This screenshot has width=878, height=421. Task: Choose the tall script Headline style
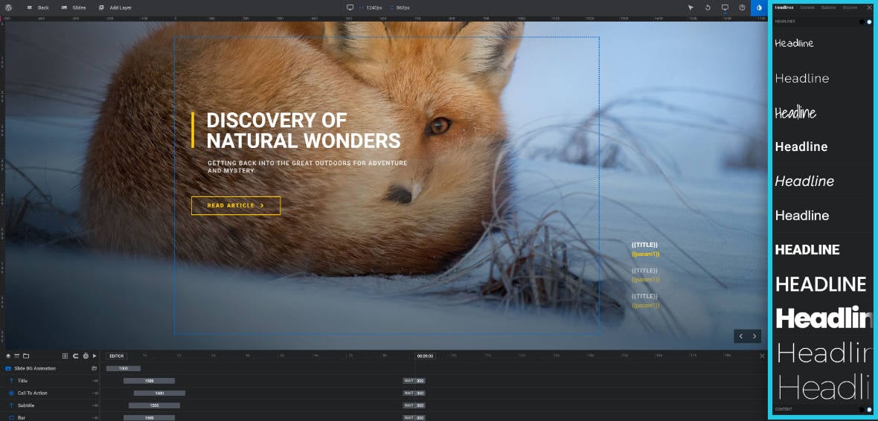tap(795, 112)
